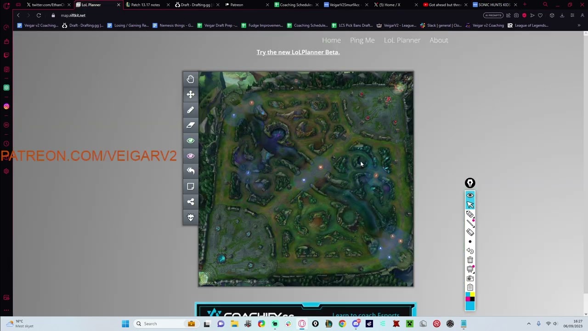Open the Coachify esports coaching banner
This screenshot has width=588, height=331.
tap(305, 310)
